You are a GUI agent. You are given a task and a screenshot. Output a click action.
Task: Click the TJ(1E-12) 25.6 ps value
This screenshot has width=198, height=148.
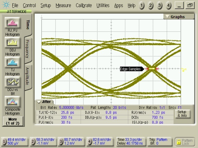[x=67, y=113]
